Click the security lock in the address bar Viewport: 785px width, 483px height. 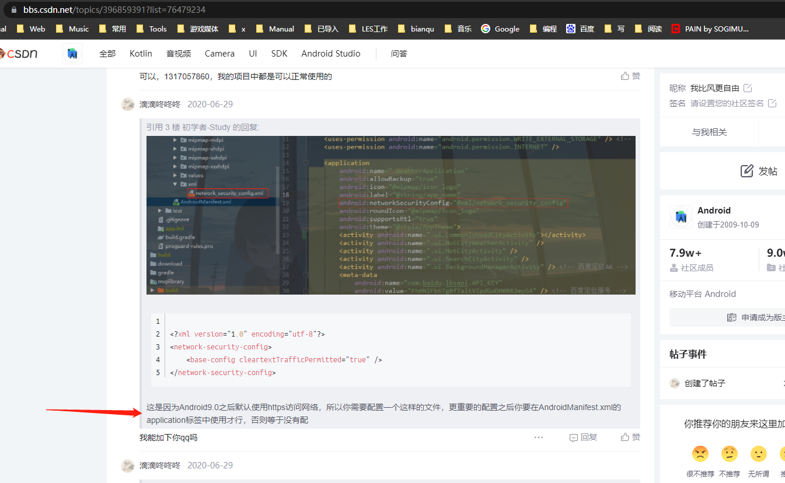point(13,9)
